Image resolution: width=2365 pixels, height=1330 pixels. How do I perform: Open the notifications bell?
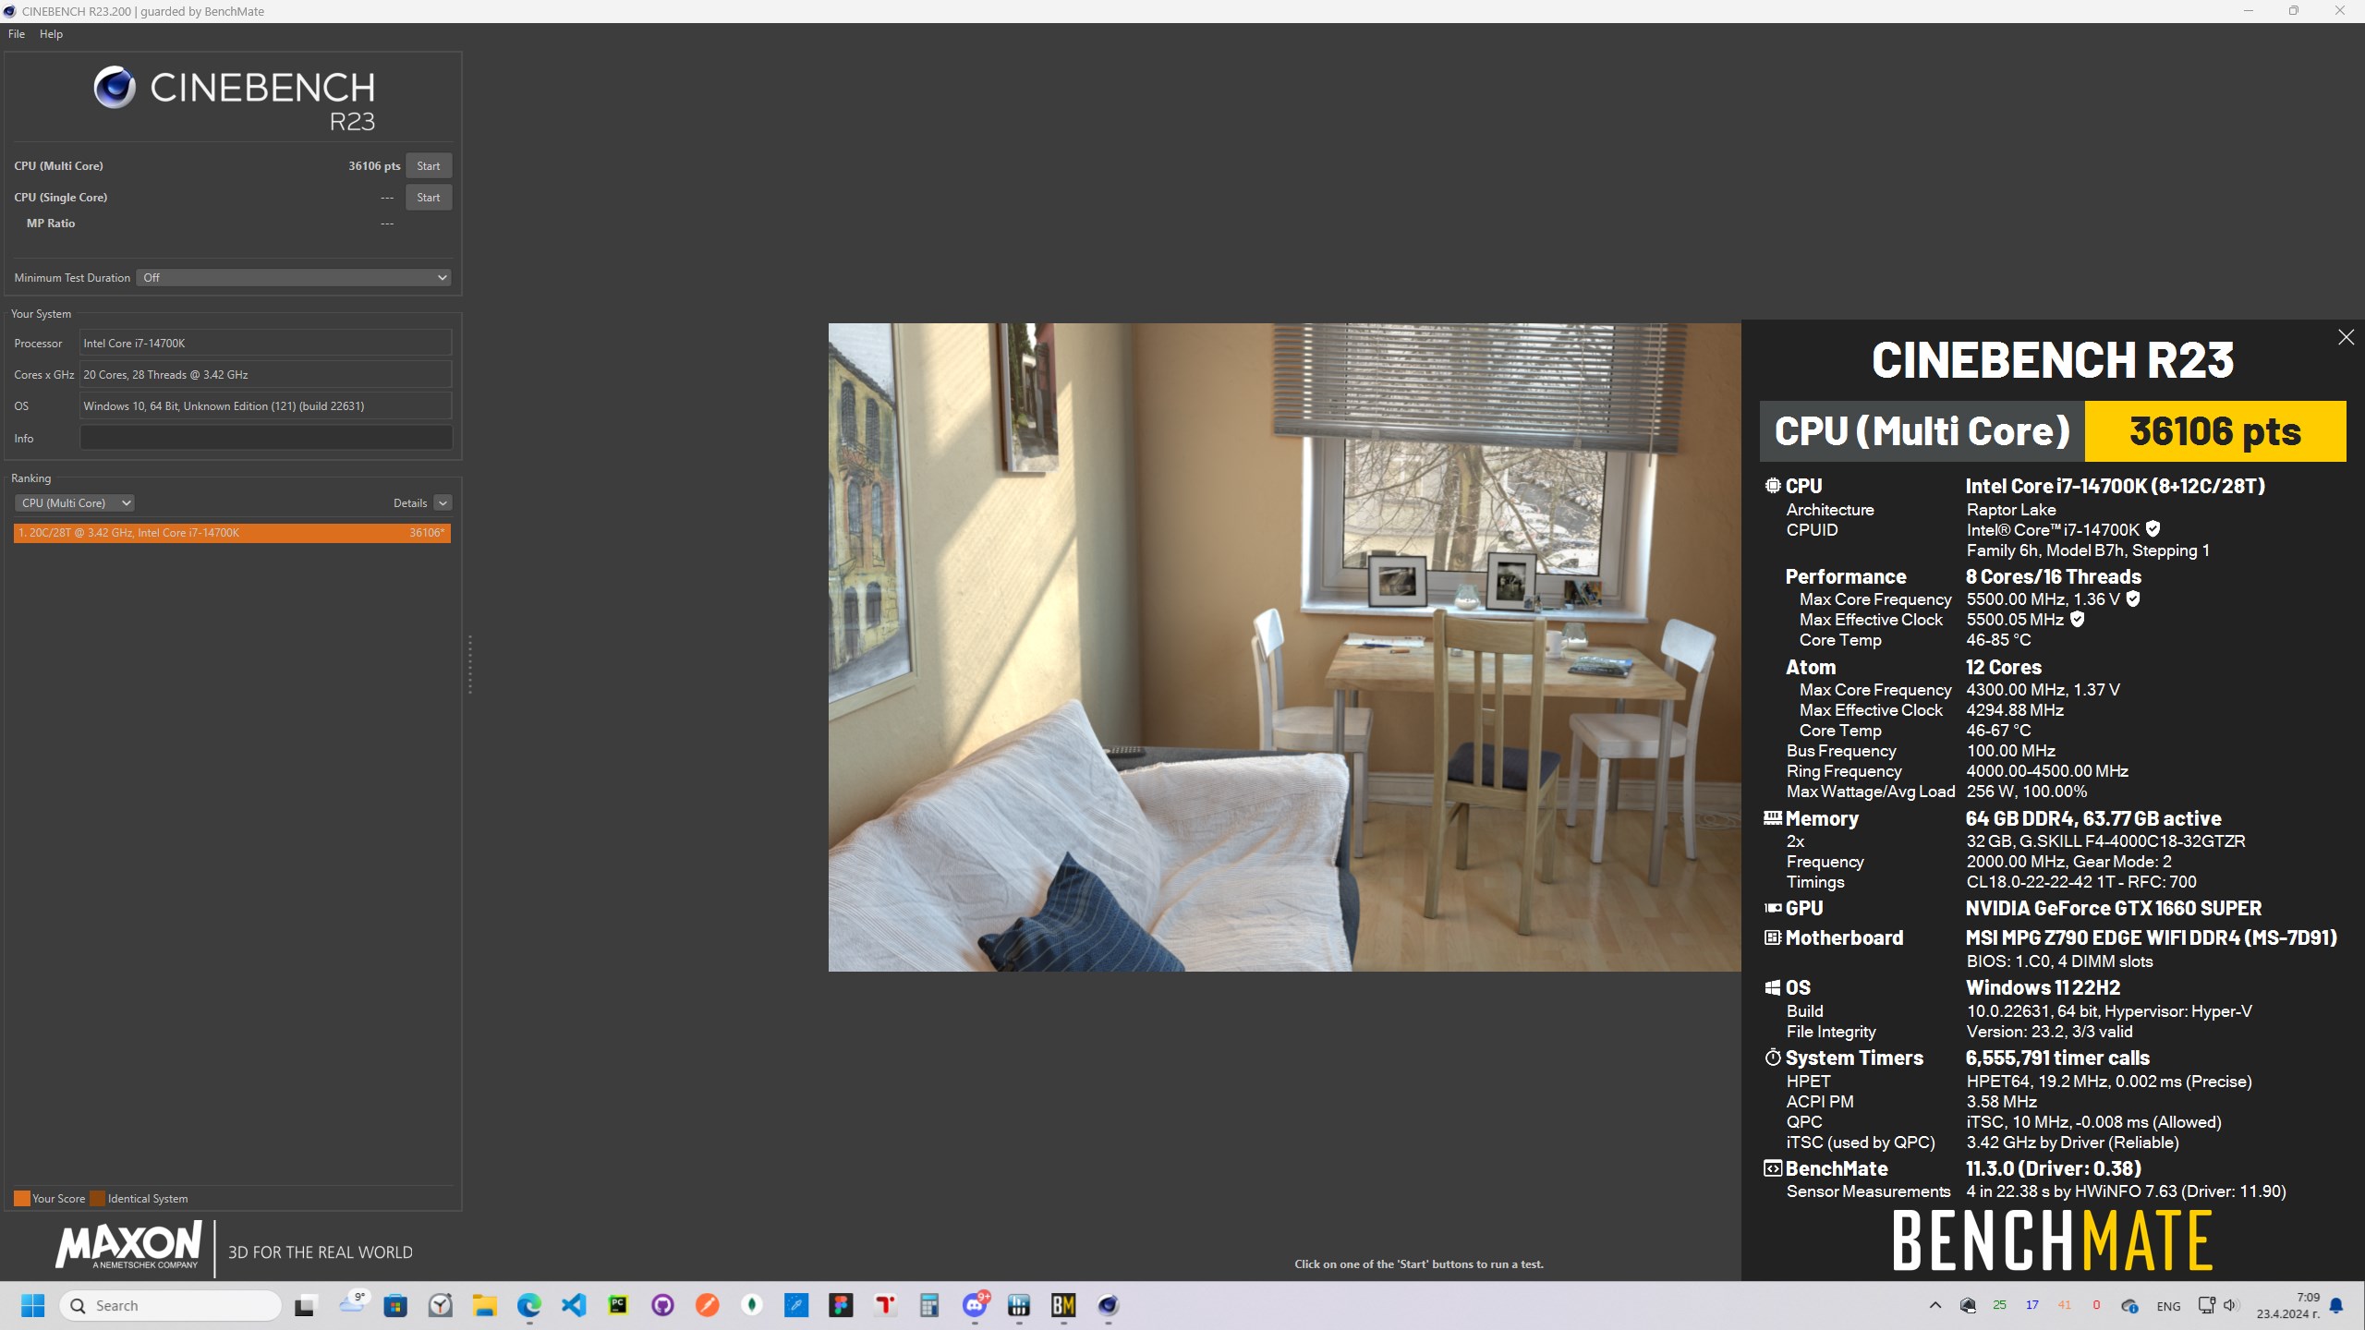(x=2336, y=1306)
